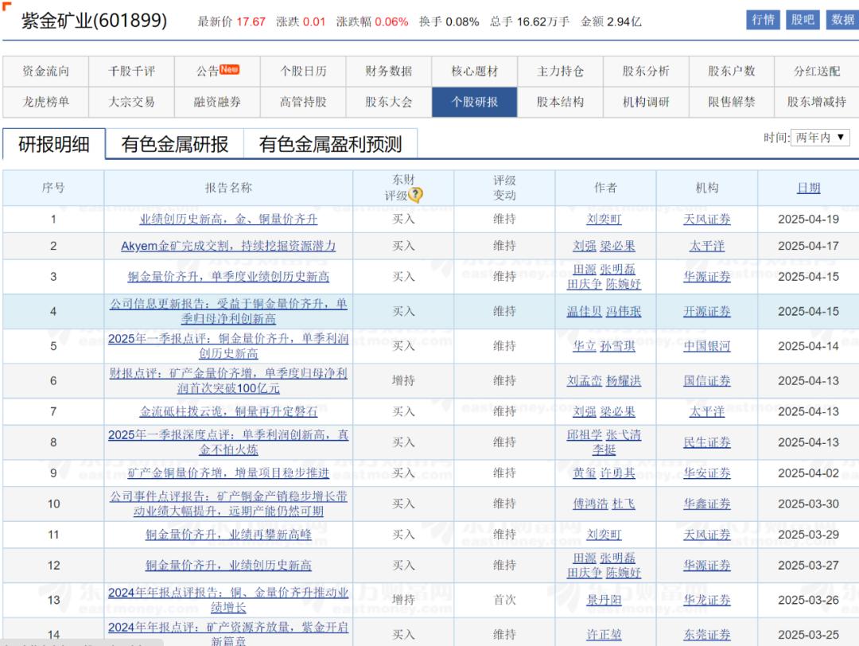Open institution 华鑫证券

[x=707, y=504]
